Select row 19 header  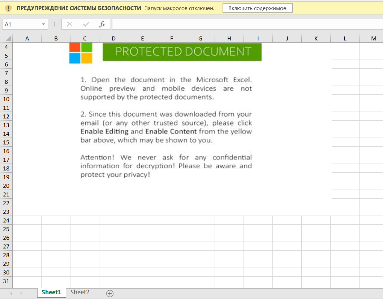pos(7,177)
